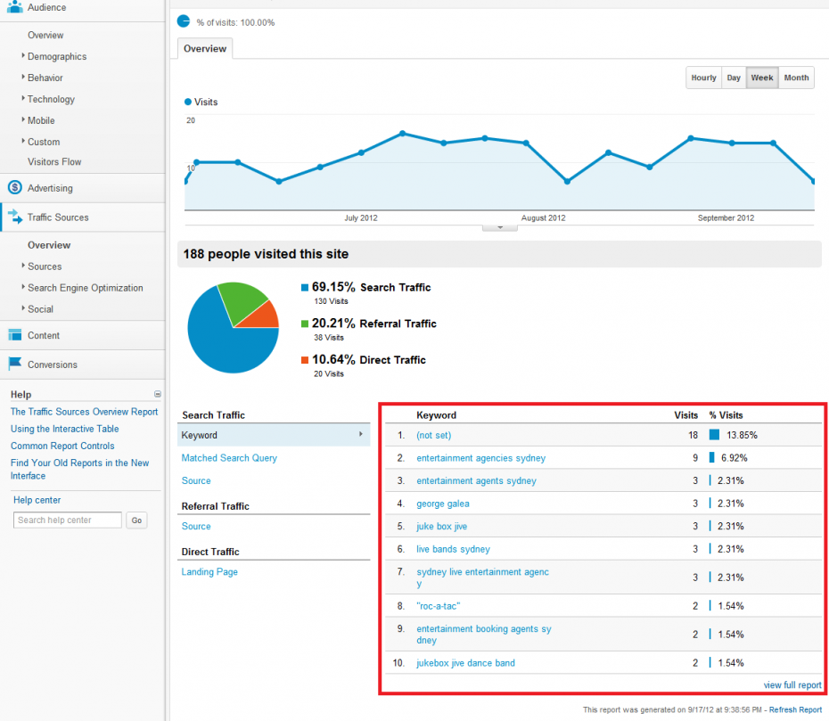Open the full keyword report link
The width and height of the screenshot is (829, 721).
(792, 684)
